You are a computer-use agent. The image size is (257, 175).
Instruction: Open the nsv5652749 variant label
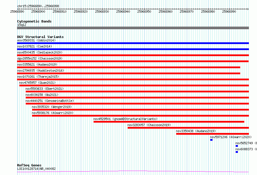(246, 143)
